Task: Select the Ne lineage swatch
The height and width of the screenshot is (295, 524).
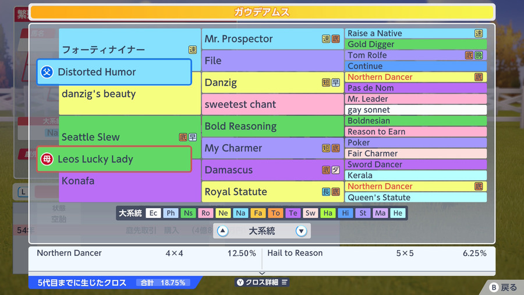Action: tap(223, 213)
